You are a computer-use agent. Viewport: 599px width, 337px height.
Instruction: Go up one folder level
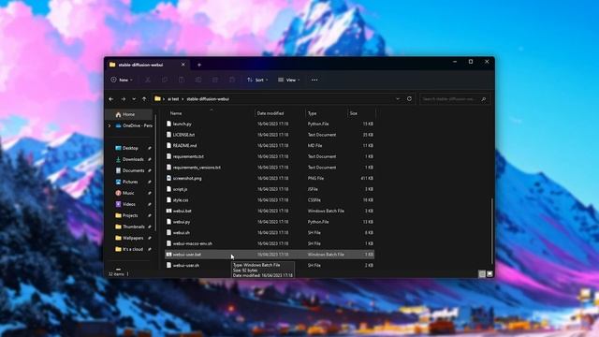[144, 99]
